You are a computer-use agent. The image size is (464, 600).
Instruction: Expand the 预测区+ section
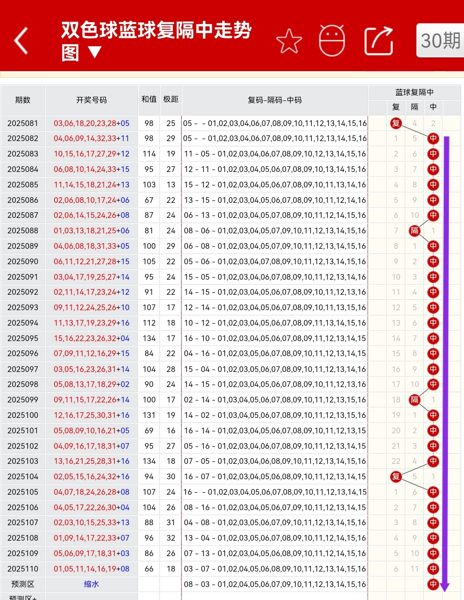(22, 598)
